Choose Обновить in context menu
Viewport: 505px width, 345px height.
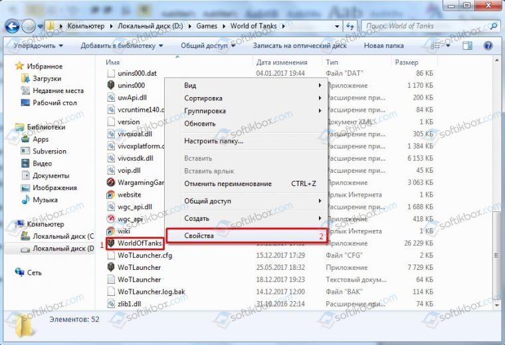(x=247, y=124)
